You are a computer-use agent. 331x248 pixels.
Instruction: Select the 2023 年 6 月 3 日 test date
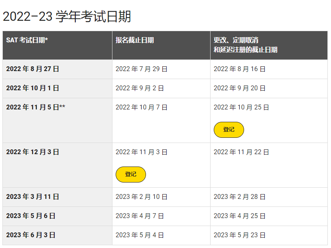[x=31, y=235]
